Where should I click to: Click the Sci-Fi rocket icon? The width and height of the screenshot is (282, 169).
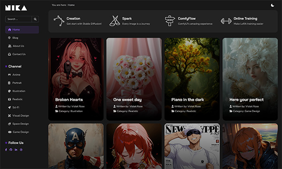point(9,108)
